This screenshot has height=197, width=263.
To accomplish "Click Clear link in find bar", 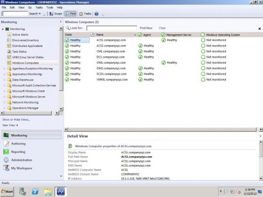I will pyautogui.click(x=162, y=28).
